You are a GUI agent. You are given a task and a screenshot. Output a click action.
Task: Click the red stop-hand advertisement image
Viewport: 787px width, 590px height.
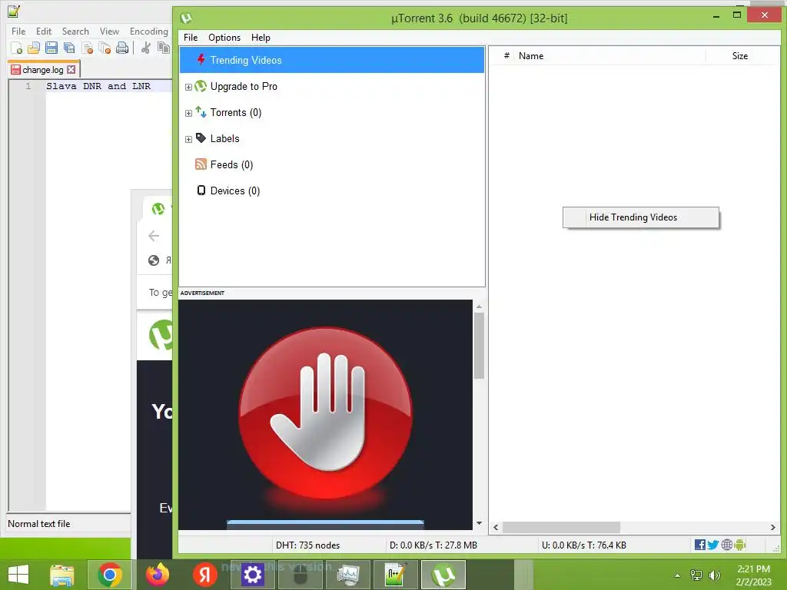point(325,414)
